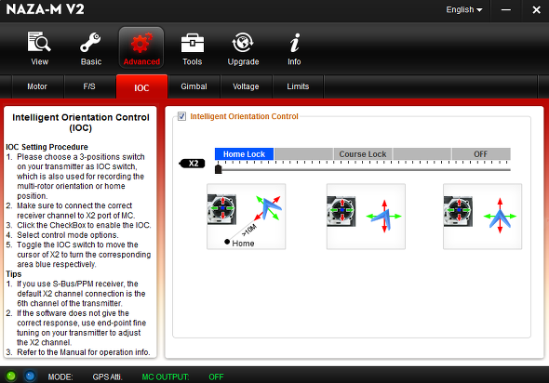The height and width of the screenshot is (383, 549).
Task: Click the Home Lock segment
Action: point(244,154)
